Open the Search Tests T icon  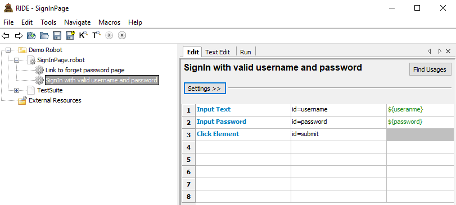pos(96,35)
